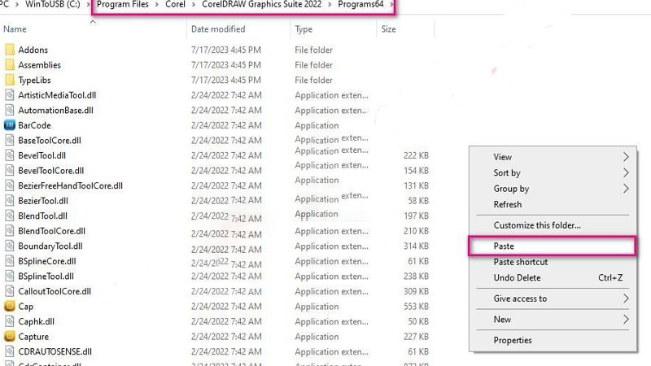Select Refresh in the context menu
This screenshot has width=651, height=366.
pos(508,205)
